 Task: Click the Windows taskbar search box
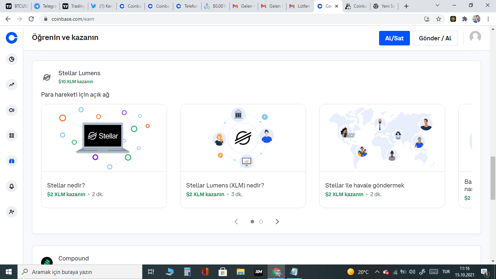pos(80,272)
